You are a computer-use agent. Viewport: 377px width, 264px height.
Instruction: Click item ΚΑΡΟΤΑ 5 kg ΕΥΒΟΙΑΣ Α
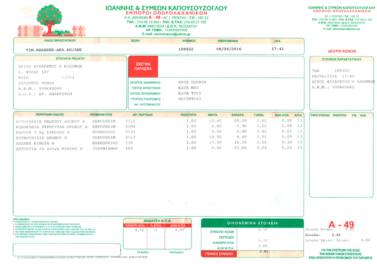[42, 132]
